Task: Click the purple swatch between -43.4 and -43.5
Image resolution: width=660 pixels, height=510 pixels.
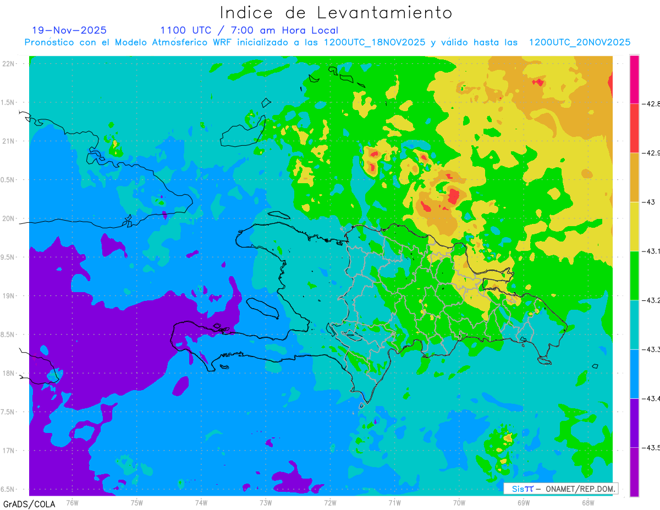Action: [x=634, y=423]
